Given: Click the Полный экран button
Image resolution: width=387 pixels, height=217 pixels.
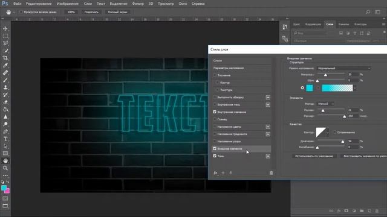Looking at the screenshot, I should [117, 12].
